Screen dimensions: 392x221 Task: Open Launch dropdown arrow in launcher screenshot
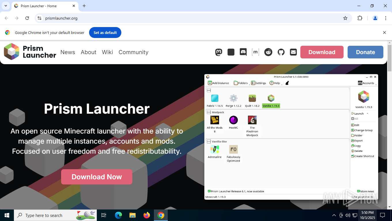(x=367, y=114)
